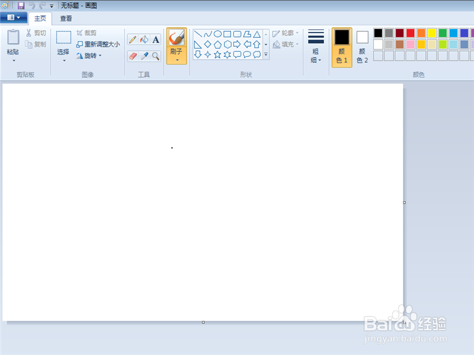Viewport: 474px width, 355px height.
Task: Open the Customize Quick Access Toolbar dropdown
Action: tap(52, 6)
